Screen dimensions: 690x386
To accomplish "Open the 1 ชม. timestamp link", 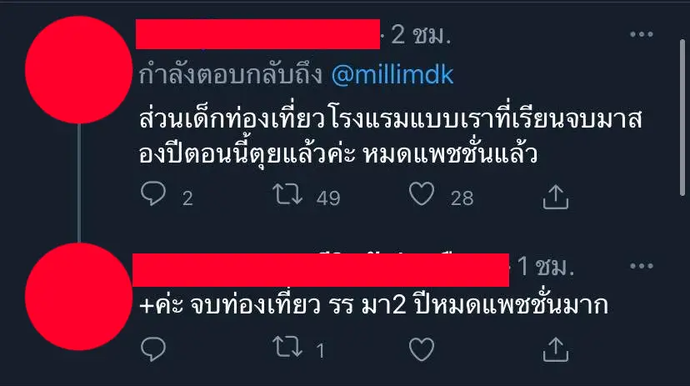I will 546,266.
